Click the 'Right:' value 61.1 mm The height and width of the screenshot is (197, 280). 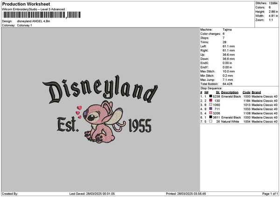tap(229, 51)
